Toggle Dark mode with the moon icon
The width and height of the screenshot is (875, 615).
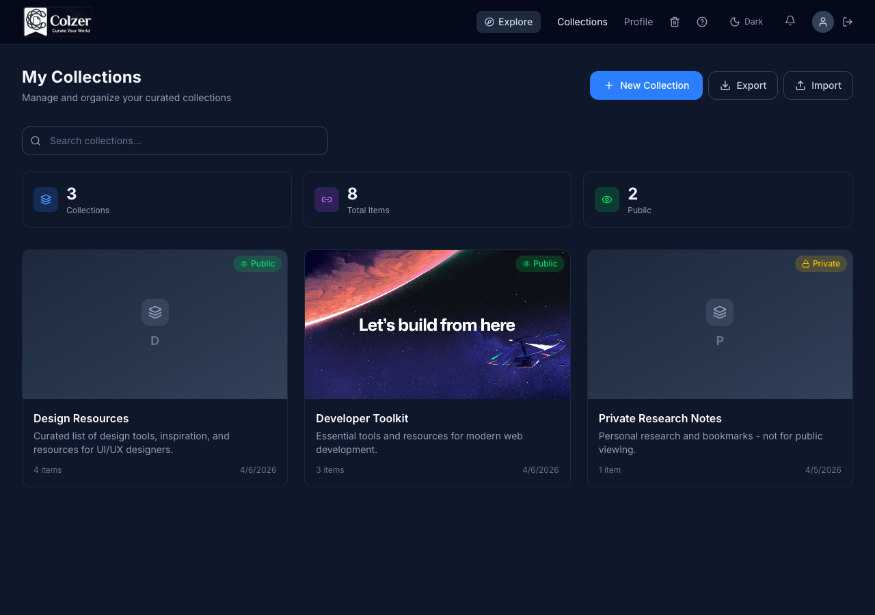[746, 21]
